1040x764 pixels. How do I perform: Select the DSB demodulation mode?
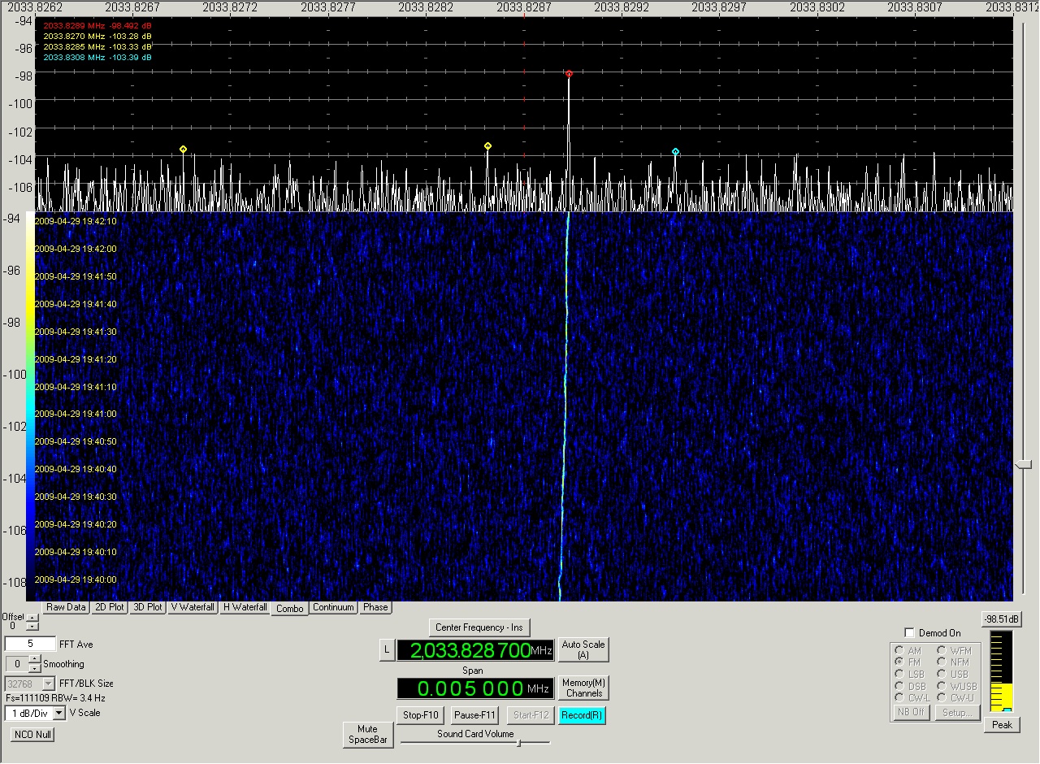click(899, 686)
